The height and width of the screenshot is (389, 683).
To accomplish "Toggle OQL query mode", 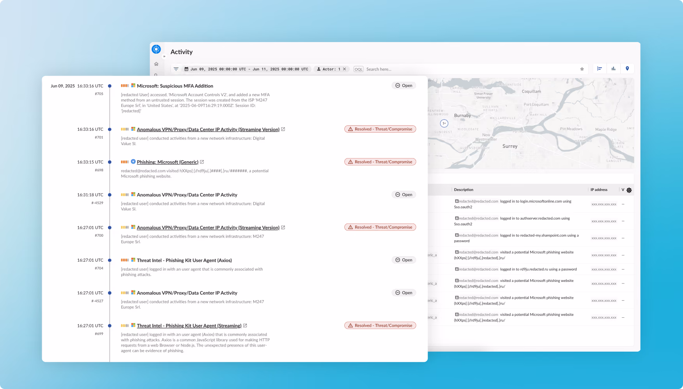I will [x=358, y=69].
